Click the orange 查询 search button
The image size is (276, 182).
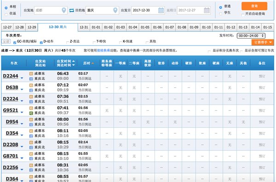click(254, 6)
